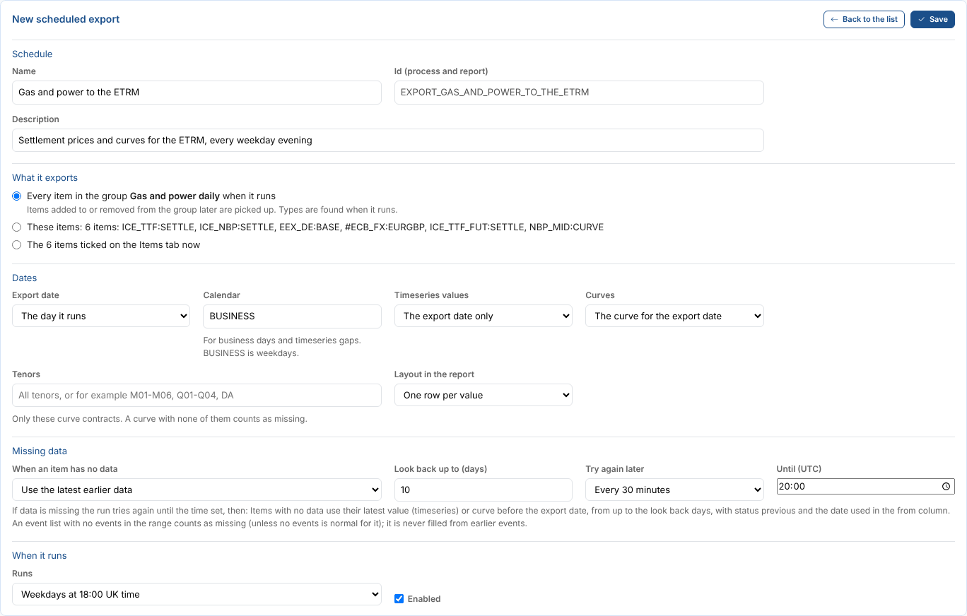The image size is (967, 616).
Task: Open the Runs schedule dropdown
Action: (x=197, y=594)
